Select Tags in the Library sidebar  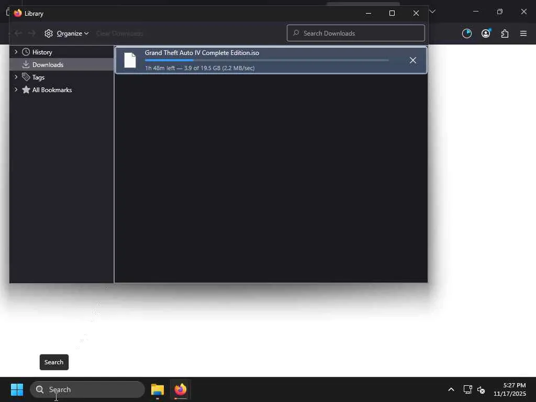[x=38, y=77]
